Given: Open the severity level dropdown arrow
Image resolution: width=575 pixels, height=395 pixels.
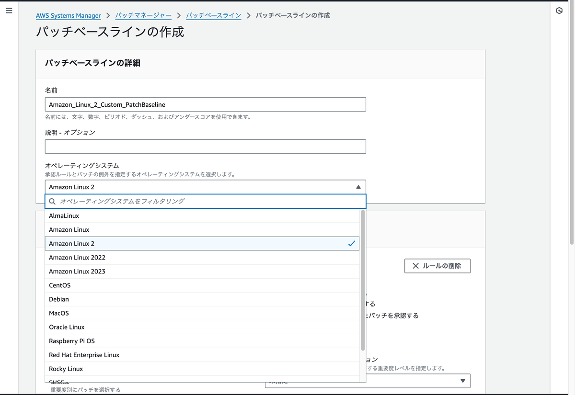Looking at the screenshot, I should tap(463, 381).
